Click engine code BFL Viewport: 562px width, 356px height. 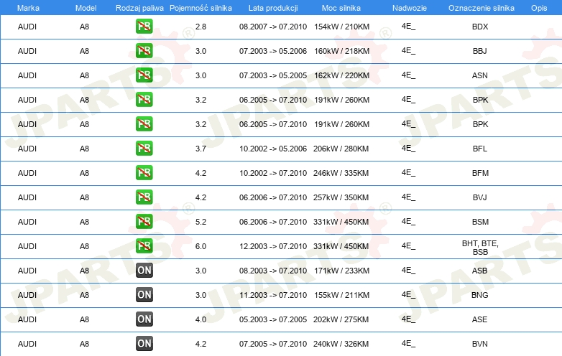pyautogui.click(x=480, y=149)
